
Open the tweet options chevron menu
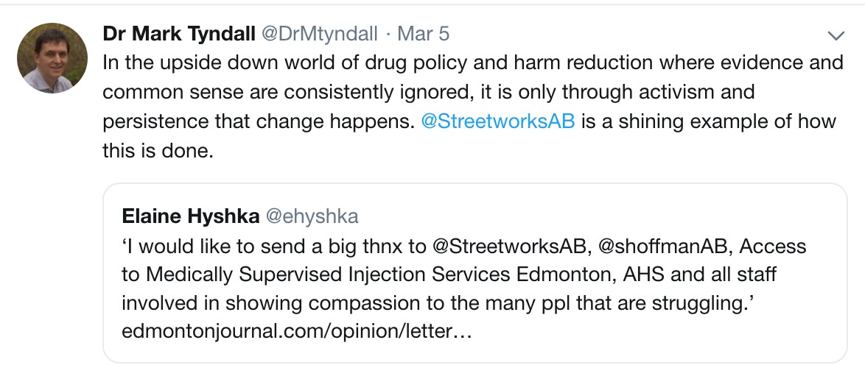836,36
